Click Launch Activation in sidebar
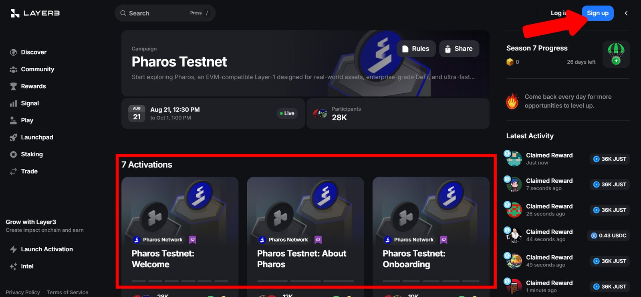The image size is (641, 297). (46, 249)
